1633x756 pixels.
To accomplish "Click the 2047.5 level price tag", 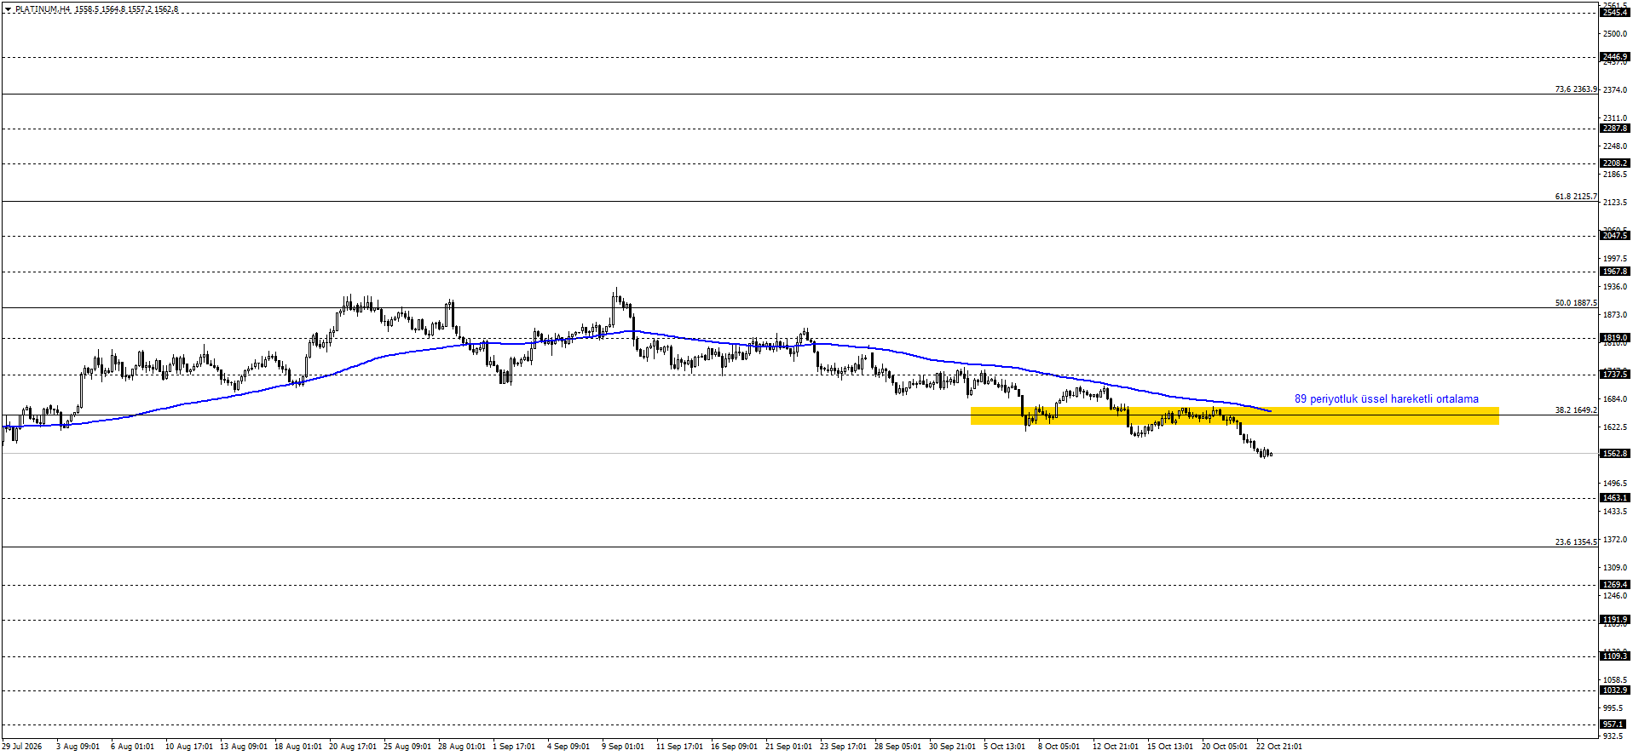I will tap(1615, 236).
